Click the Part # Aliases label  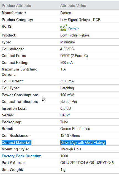pyautogui.click(x=14, y=163)
